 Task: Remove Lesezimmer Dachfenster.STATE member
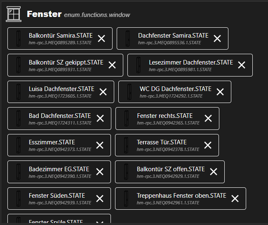pyautogui.click(x=242, y=65)
